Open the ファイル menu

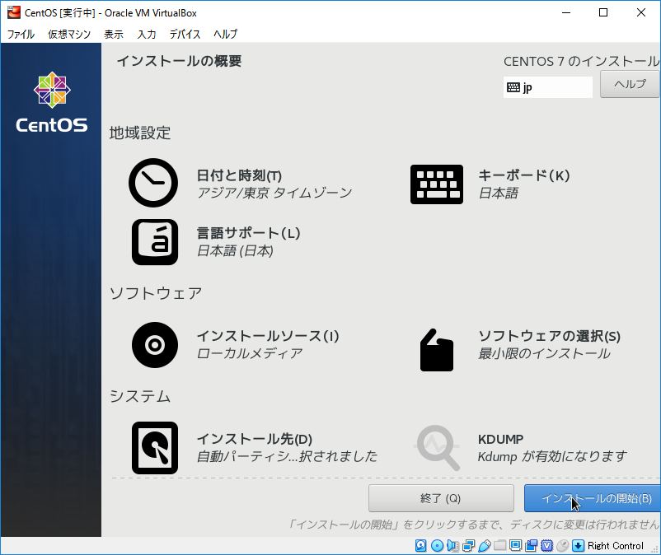[x=21, y=34]
